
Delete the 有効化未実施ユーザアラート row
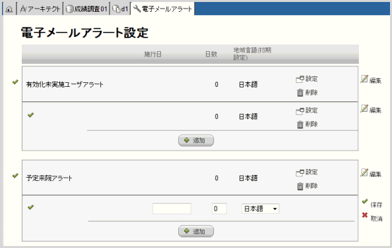(308, 93)
